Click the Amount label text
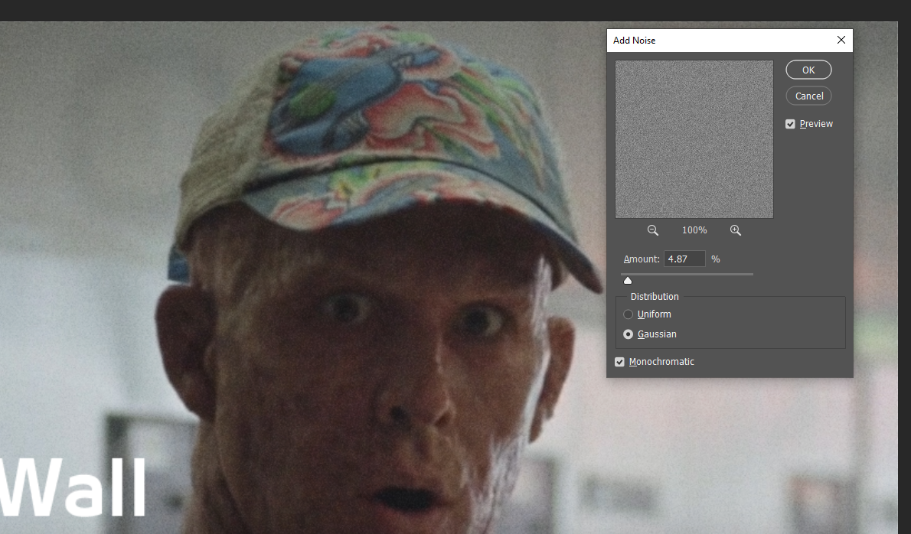 coord(642,259)
